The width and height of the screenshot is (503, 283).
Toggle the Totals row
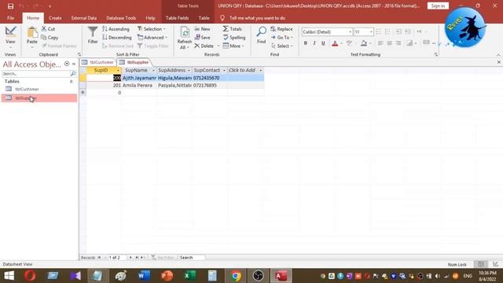pyautogui.click(x=233, y=29)
